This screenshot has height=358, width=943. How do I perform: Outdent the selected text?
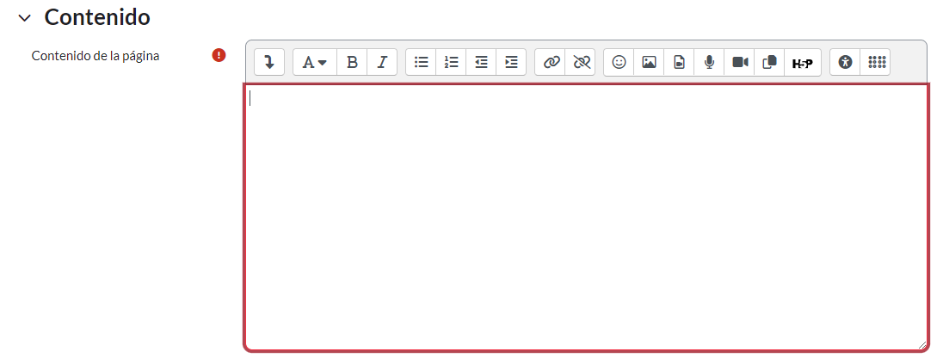(x=481, y=62)
